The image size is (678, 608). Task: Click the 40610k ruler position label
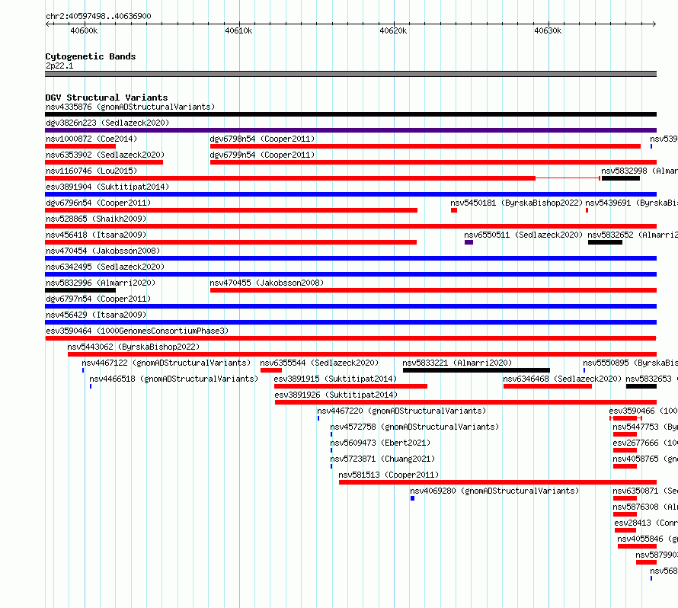[238, 30]
